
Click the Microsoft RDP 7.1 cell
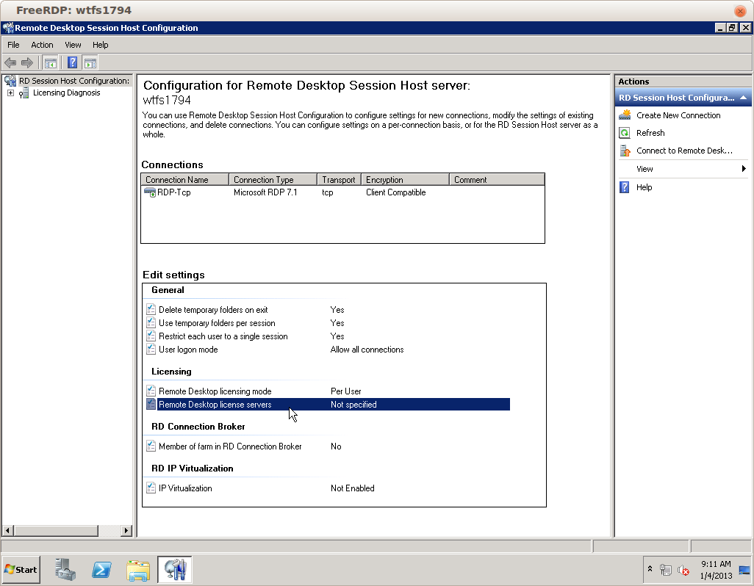point(265,192)
